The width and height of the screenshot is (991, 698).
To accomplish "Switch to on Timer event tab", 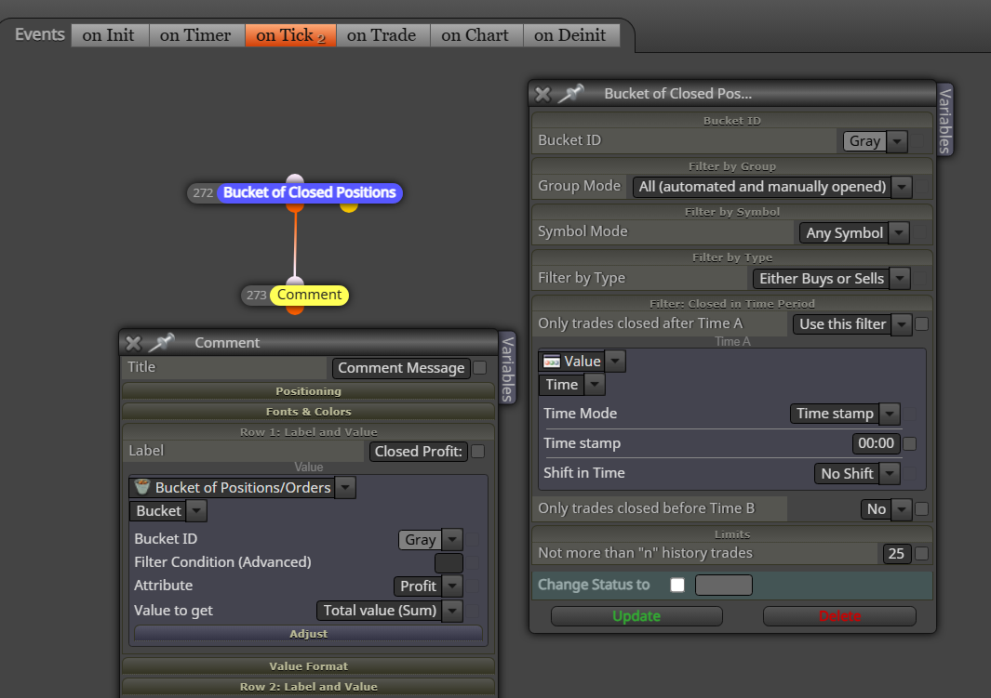I will (195, 35).
